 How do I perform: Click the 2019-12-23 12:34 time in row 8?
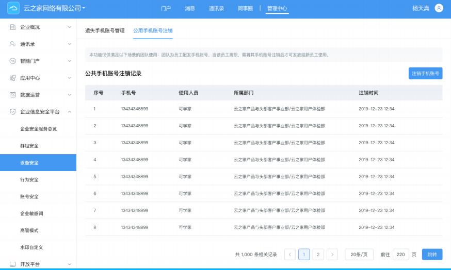(x=377, y=227)
